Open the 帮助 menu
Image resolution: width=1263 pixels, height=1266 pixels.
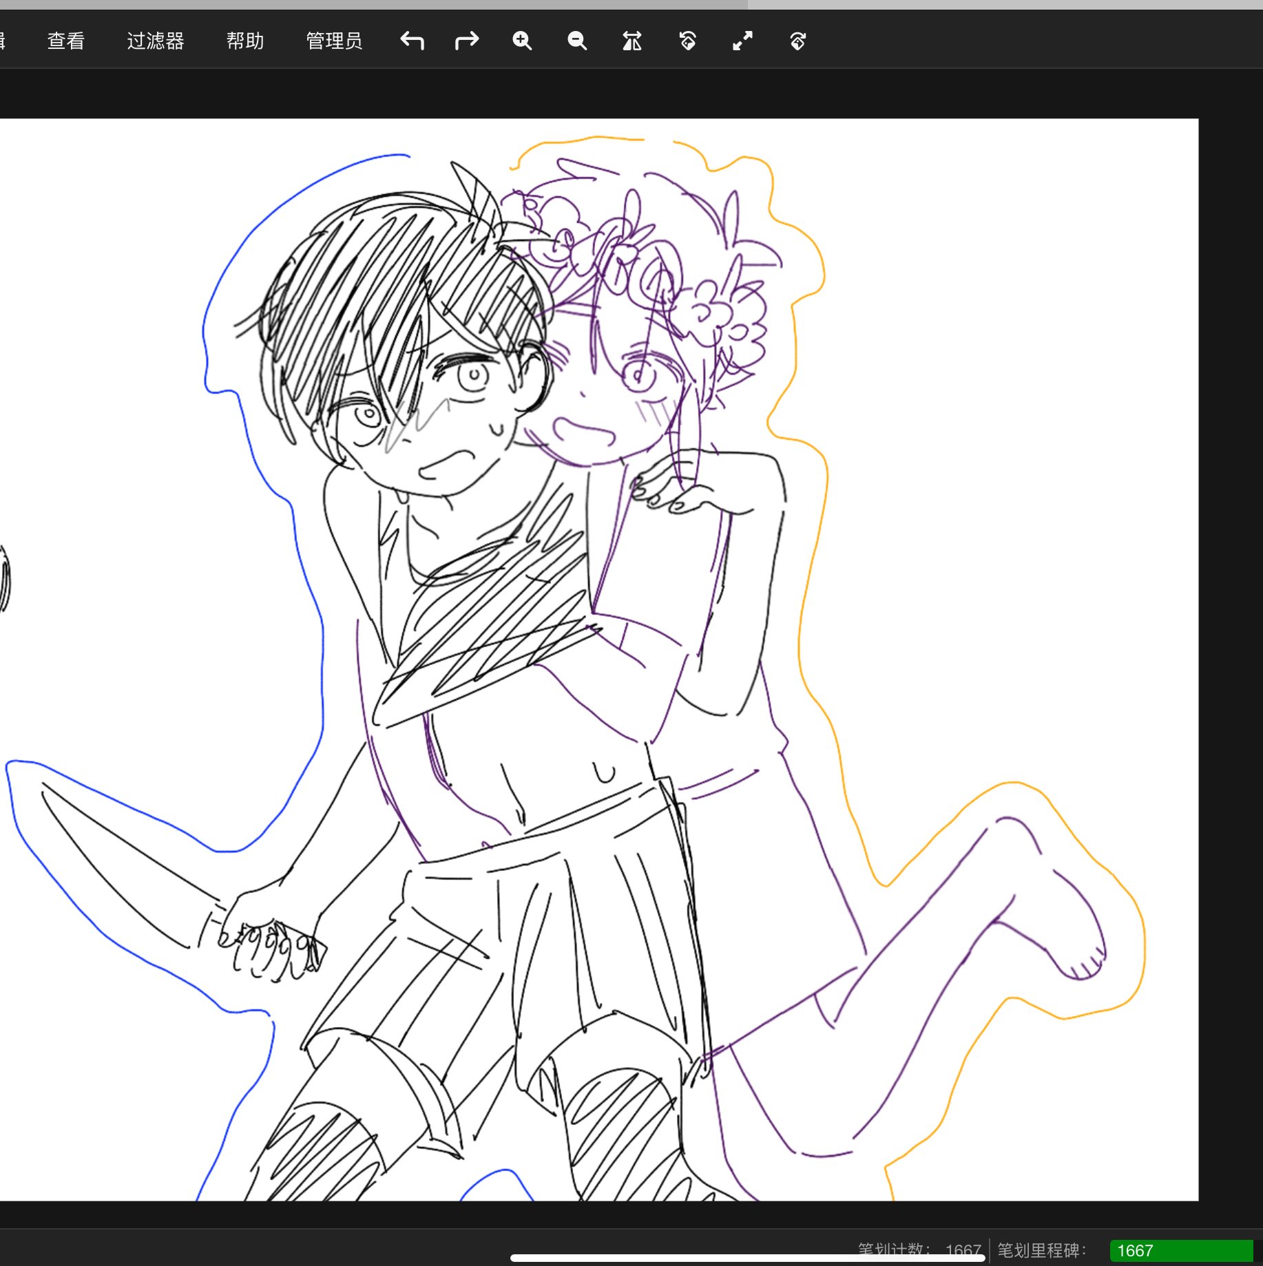(x=245, y=41)
